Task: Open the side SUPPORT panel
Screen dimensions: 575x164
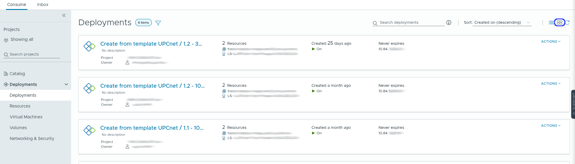Action: pyautogui.click(x=573, y=104)
